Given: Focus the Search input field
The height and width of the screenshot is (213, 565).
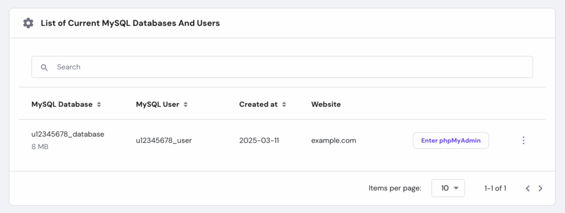Looking at the screenshot, I should pyautogui.click(x=282, y=67).
